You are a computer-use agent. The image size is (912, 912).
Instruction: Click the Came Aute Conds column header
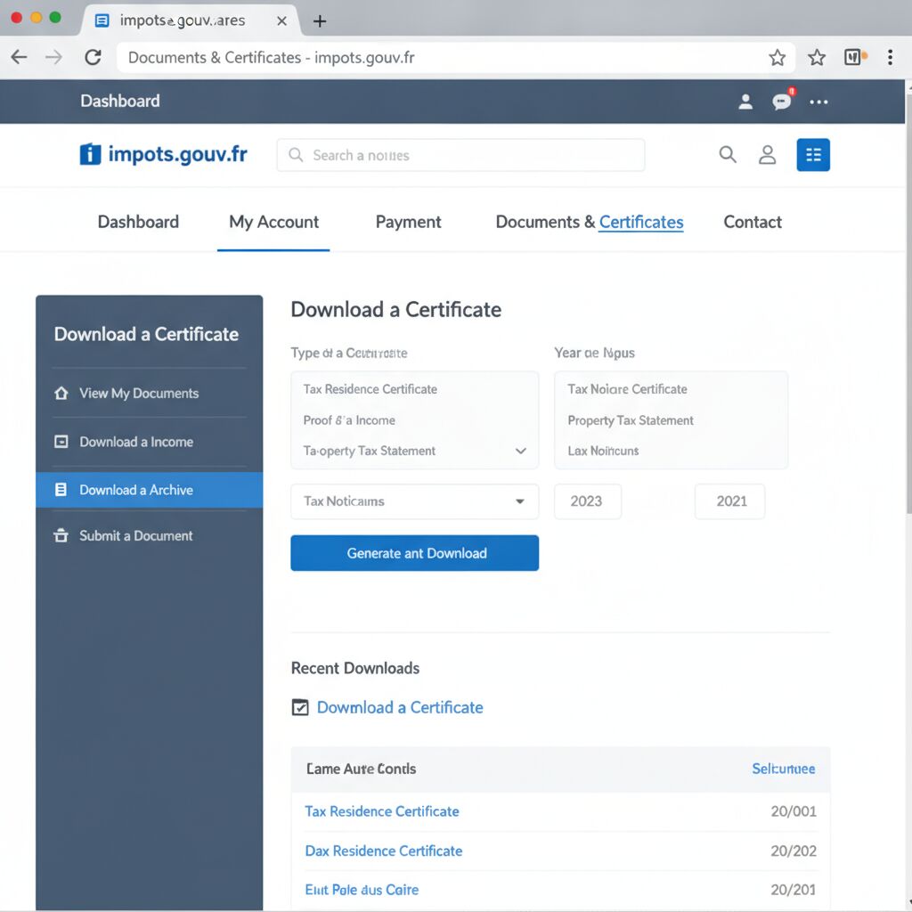[361, 769]
